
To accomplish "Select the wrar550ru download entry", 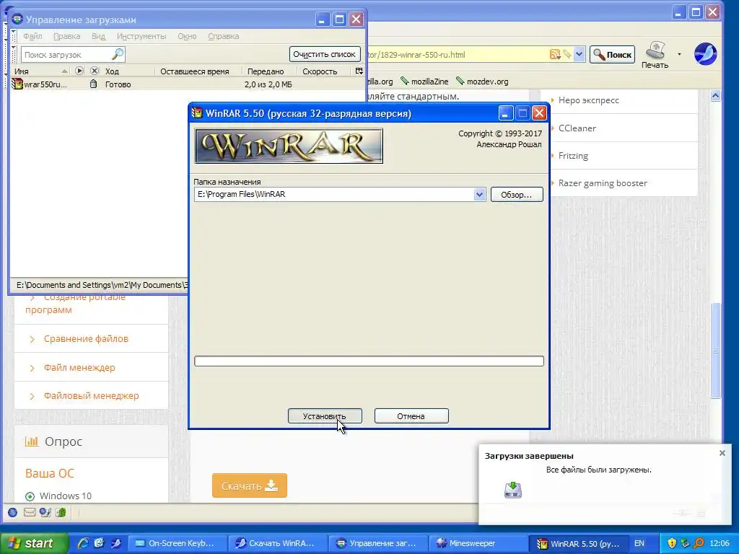I will [x=188, y=84].
